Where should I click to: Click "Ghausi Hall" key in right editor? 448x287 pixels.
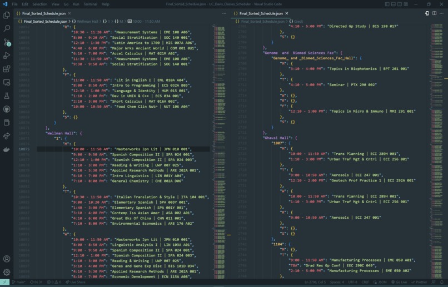coord(278,138)
